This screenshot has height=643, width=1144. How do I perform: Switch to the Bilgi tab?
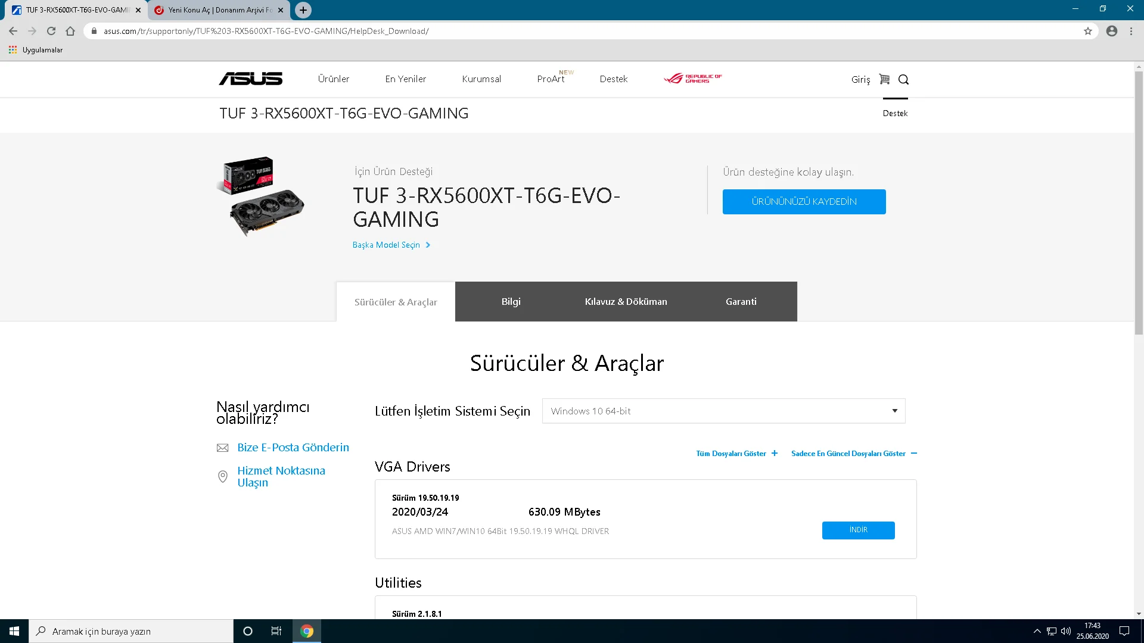tap(511, 302)
